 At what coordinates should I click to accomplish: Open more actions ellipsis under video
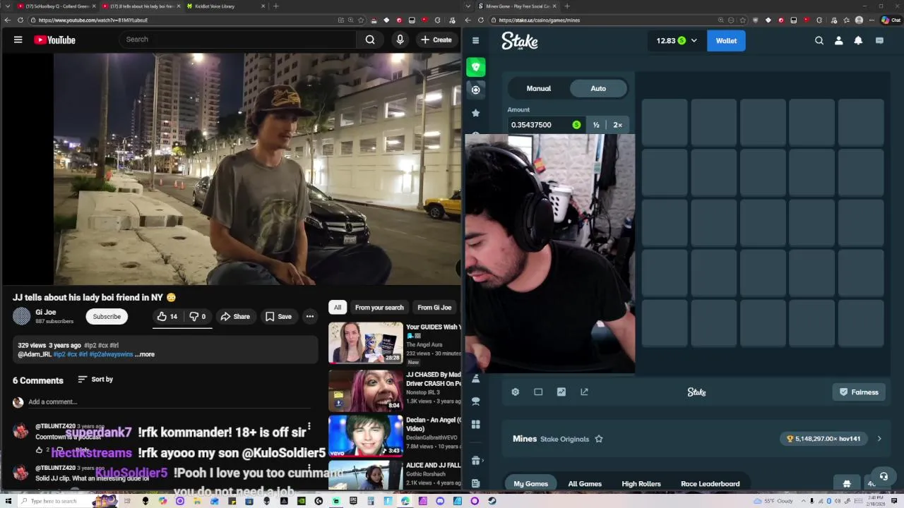click(x=309, y=317)
